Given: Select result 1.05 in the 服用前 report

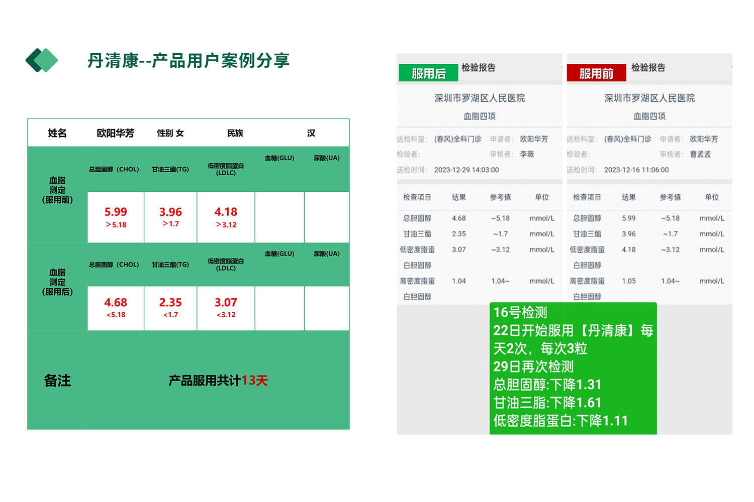Looking at the screenshot, I should click(x=629, y=281).
